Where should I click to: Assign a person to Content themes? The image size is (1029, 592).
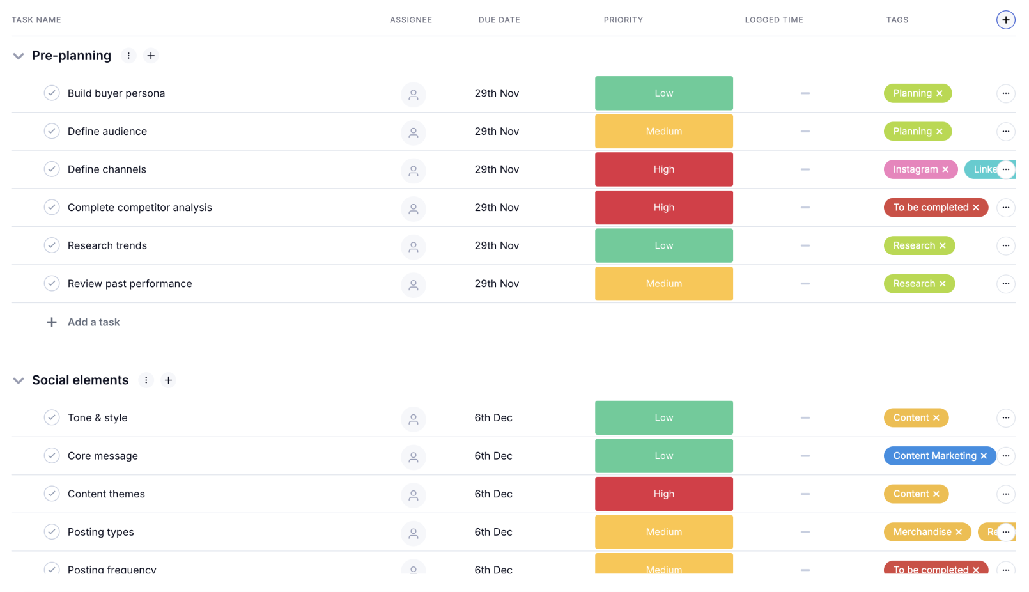tap(414, 495)
